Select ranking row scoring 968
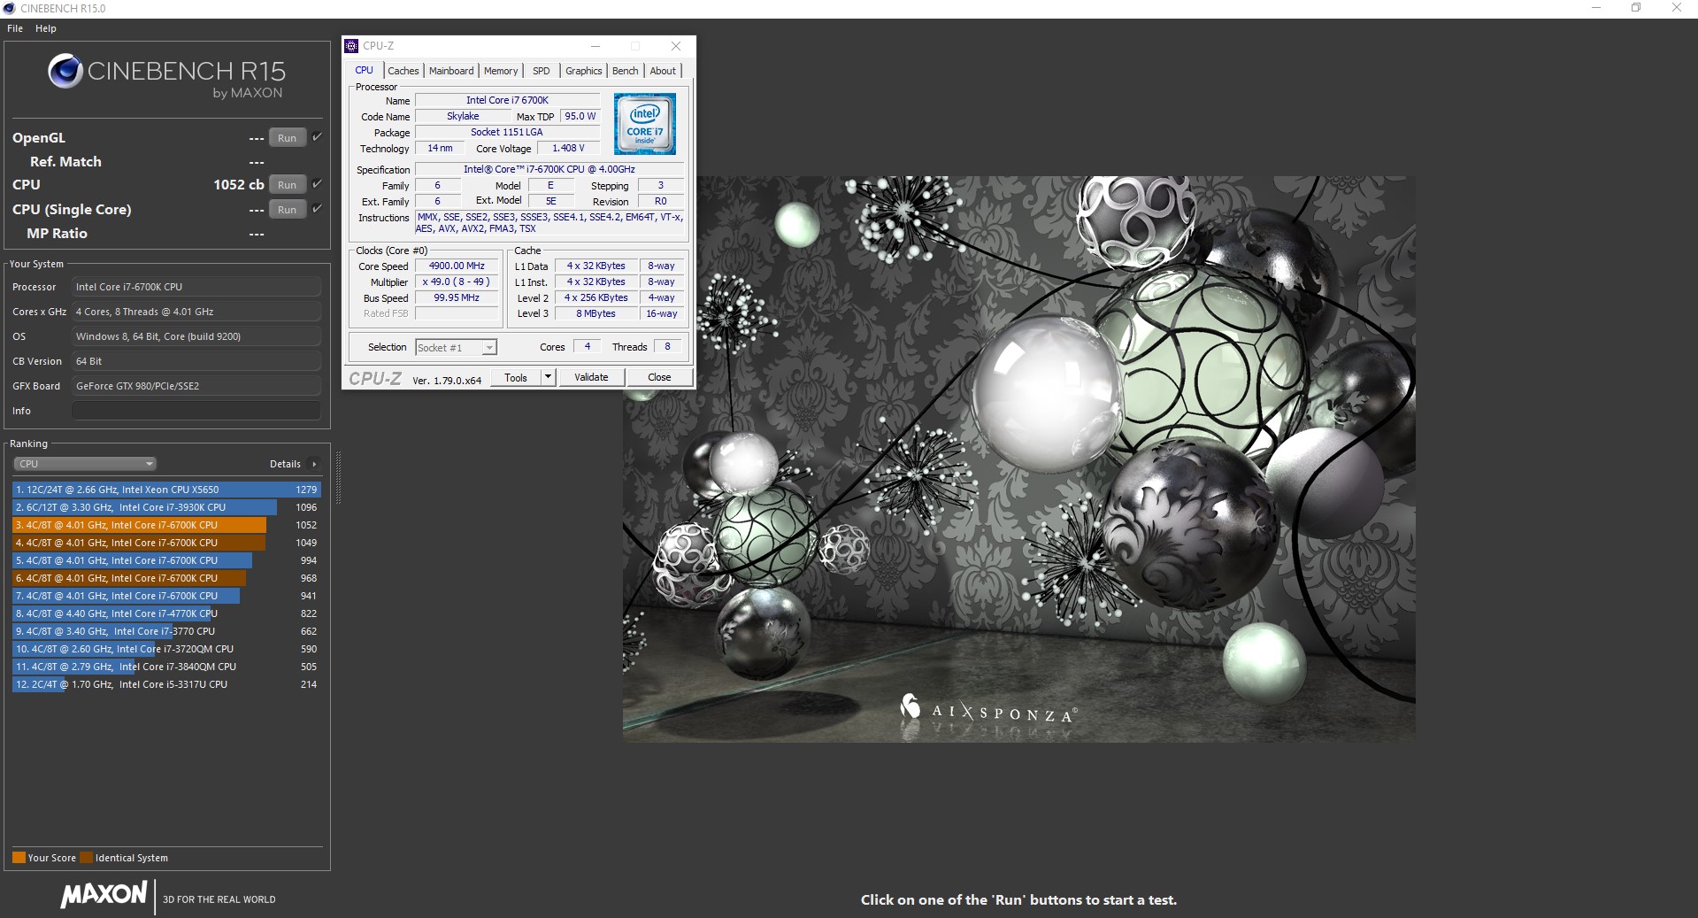 166,578
